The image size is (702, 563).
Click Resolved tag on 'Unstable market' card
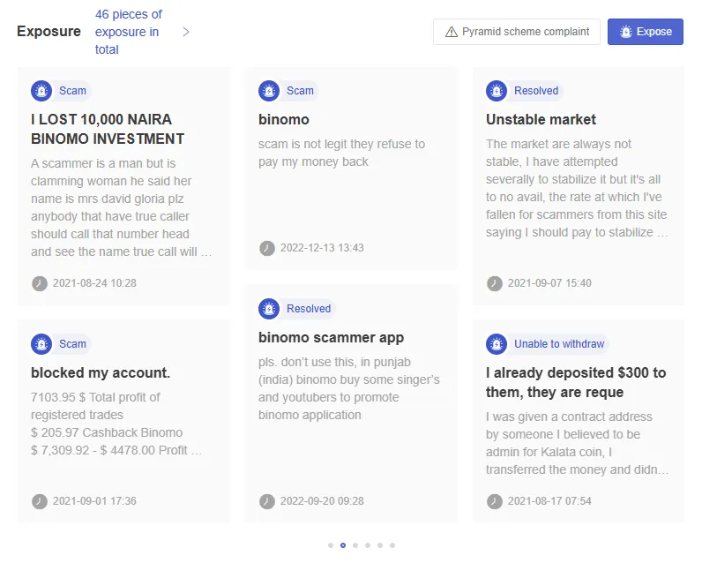tap(536, 91)
